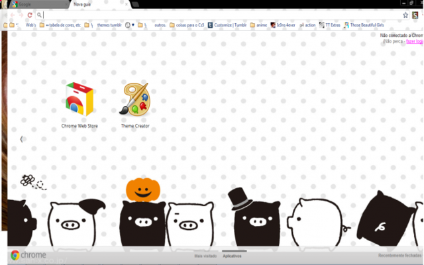Bookmark this page with the star
The width and height of the screenshot is (424, 265).
(x=405, y=15)
